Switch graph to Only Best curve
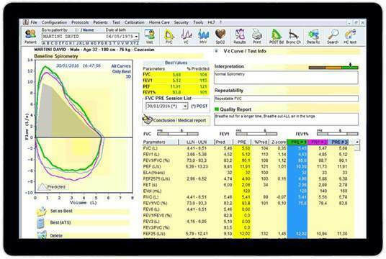The image size is (386, 259). point(122,71)
